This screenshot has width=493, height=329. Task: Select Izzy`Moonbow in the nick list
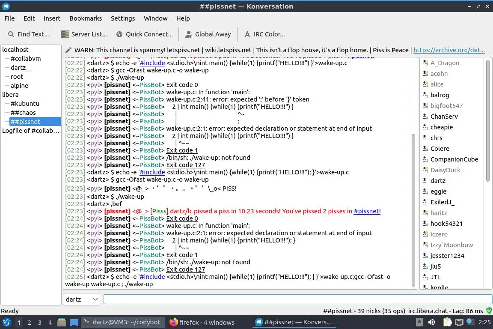(451, 245)
